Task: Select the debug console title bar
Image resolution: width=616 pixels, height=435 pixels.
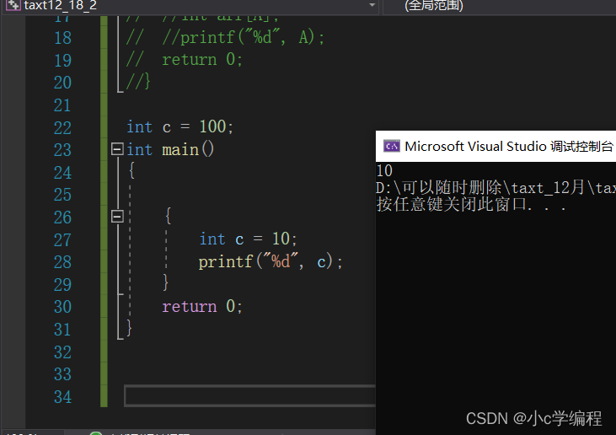Action: click(495, 146)
